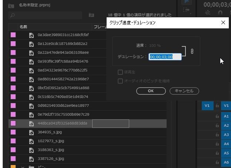This screenshot has height=168, width=231.
Task: Collapse the bin at bottom of list
Action: 23,167
